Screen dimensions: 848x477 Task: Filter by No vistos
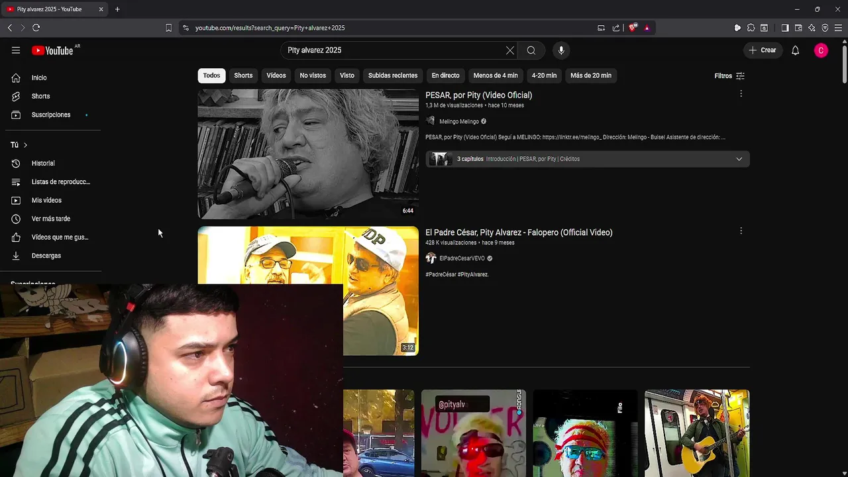click(313, 76)
